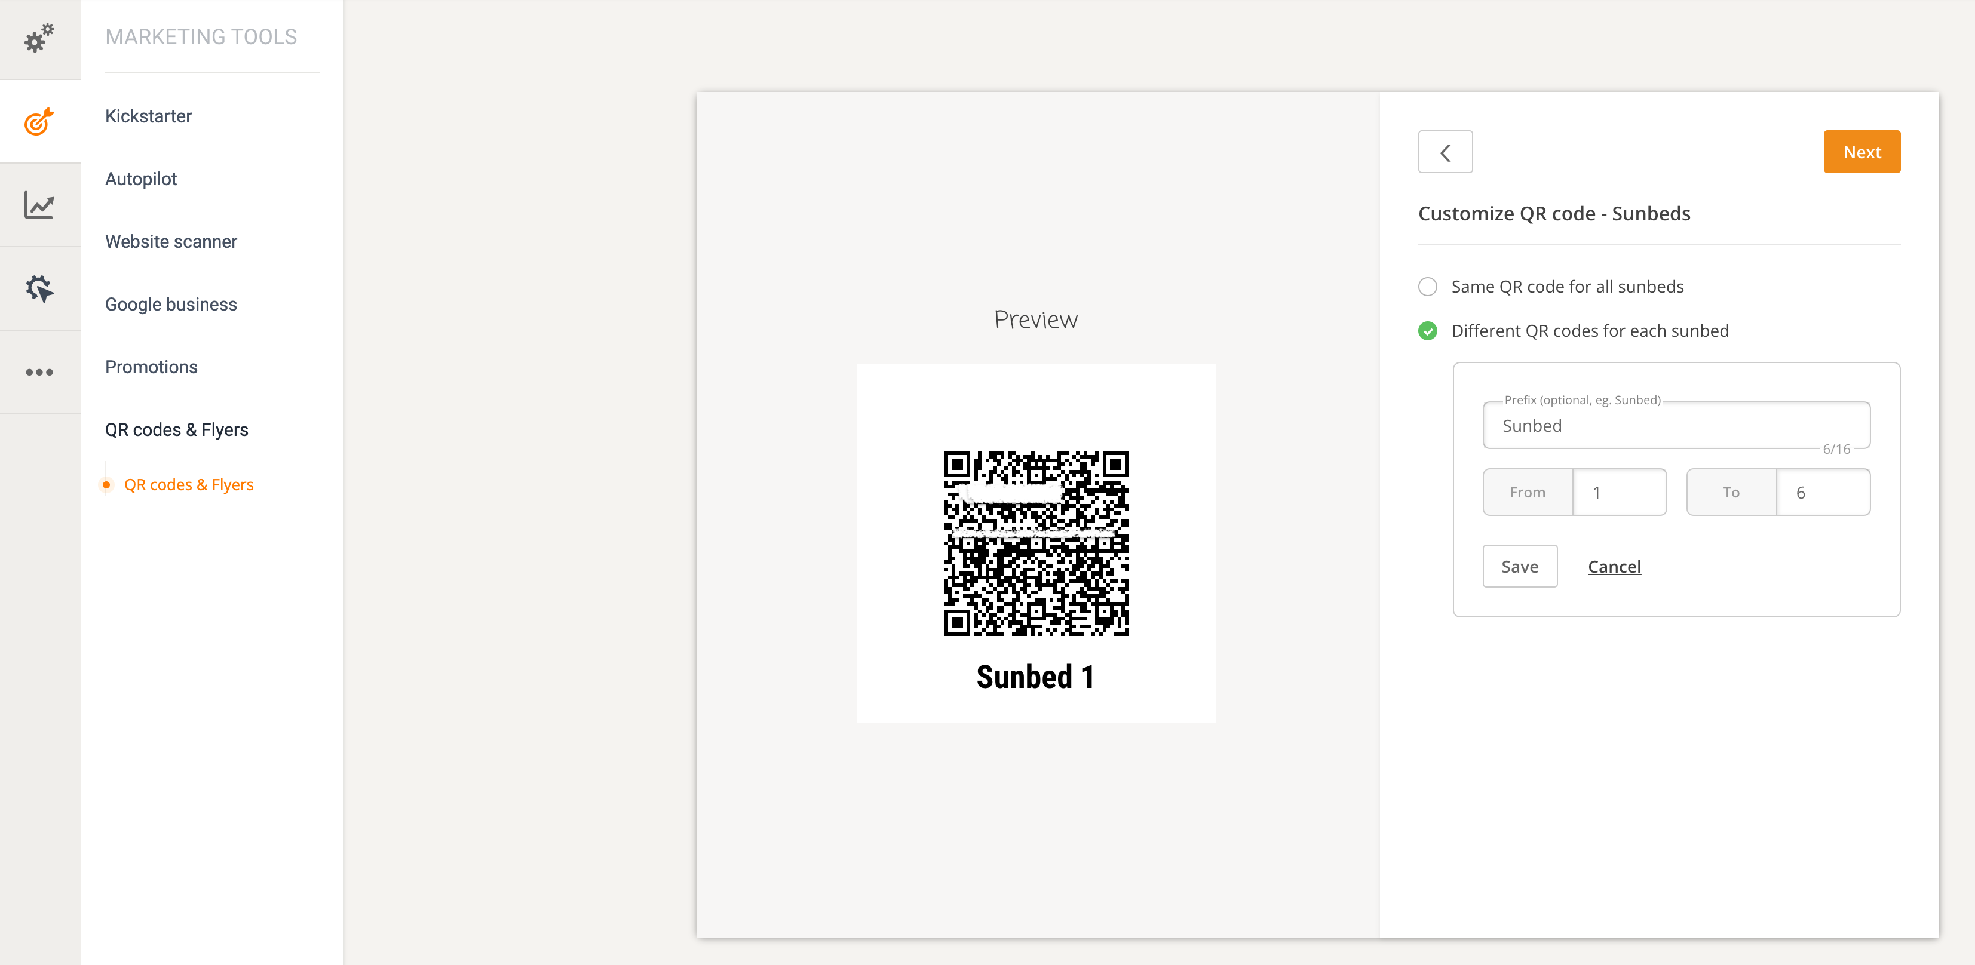Click the Cancel link

click(x=1614, y=567)
